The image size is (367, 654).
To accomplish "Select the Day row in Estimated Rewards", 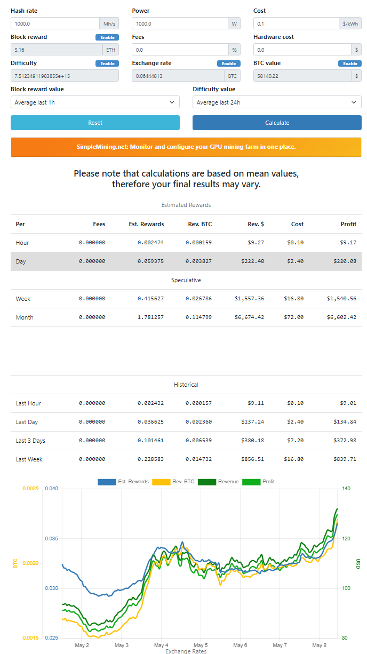I will tap(186, 261).
